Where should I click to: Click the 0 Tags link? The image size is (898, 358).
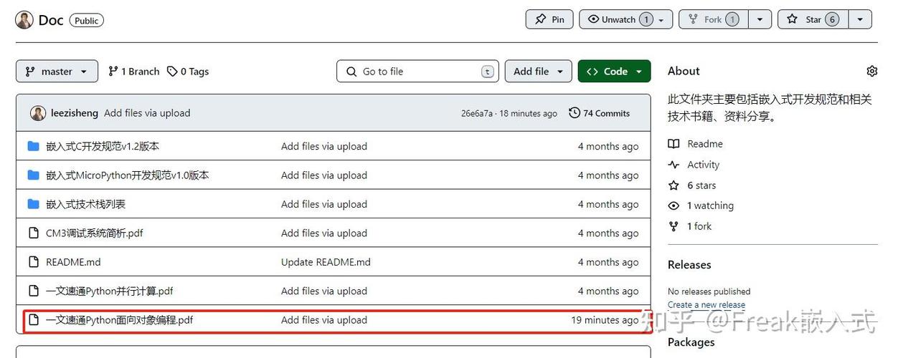[x=188, y=72]
